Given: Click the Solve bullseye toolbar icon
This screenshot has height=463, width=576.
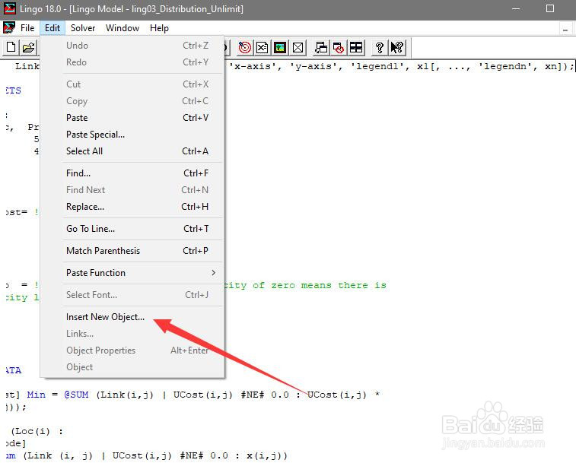Looking at the screenshot, I should pos(245,47).
